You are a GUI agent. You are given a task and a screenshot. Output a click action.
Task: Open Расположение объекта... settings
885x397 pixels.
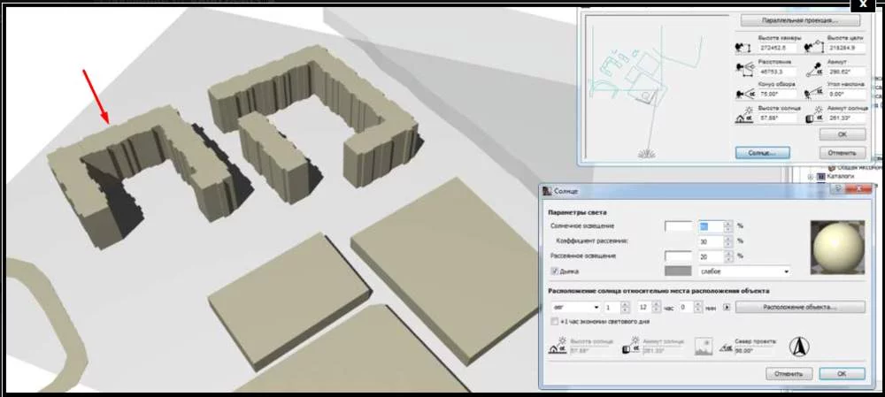point(799,307)
